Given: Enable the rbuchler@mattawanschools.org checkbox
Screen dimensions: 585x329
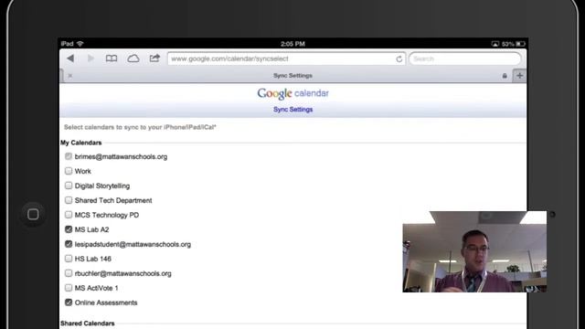Looking at the screenshot, I should [69, 273].
